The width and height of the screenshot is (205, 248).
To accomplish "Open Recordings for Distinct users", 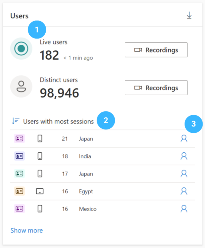I will [x=156, y=88].
